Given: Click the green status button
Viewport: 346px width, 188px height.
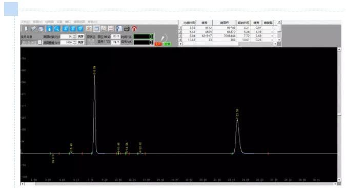Looking at the screenshot, I should pos(167,44).
